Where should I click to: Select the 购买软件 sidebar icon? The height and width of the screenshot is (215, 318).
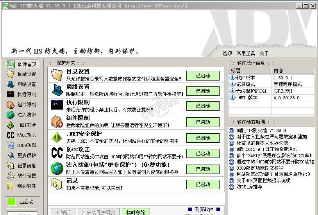click(x=11, y=186)
